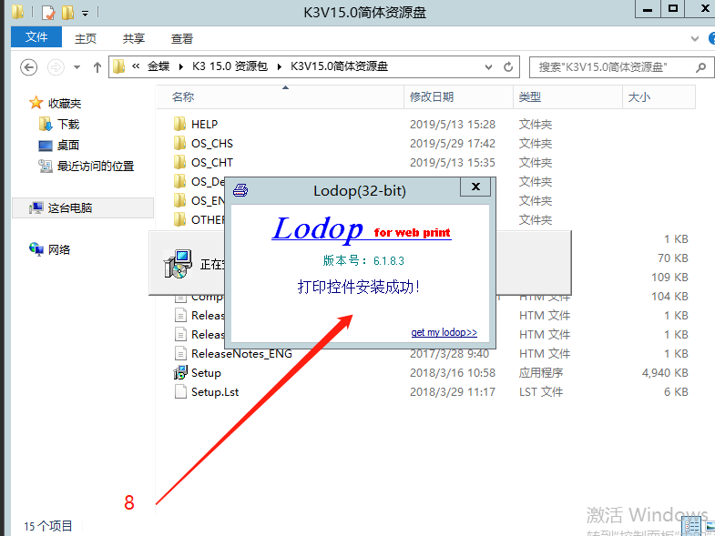Open 桌面 in the navigation pane
The width and height of the screenshot is (715, 536).
[x=68, y=145]
